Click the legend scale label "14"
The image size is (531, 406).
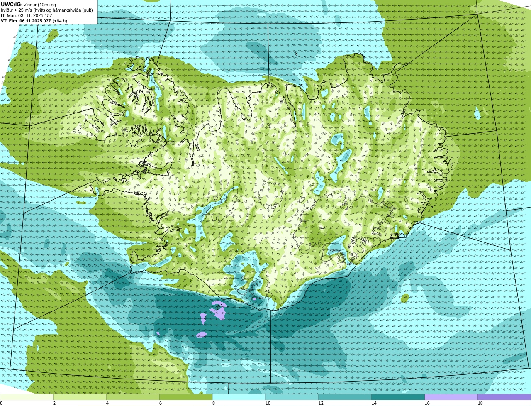pos(374,403)
